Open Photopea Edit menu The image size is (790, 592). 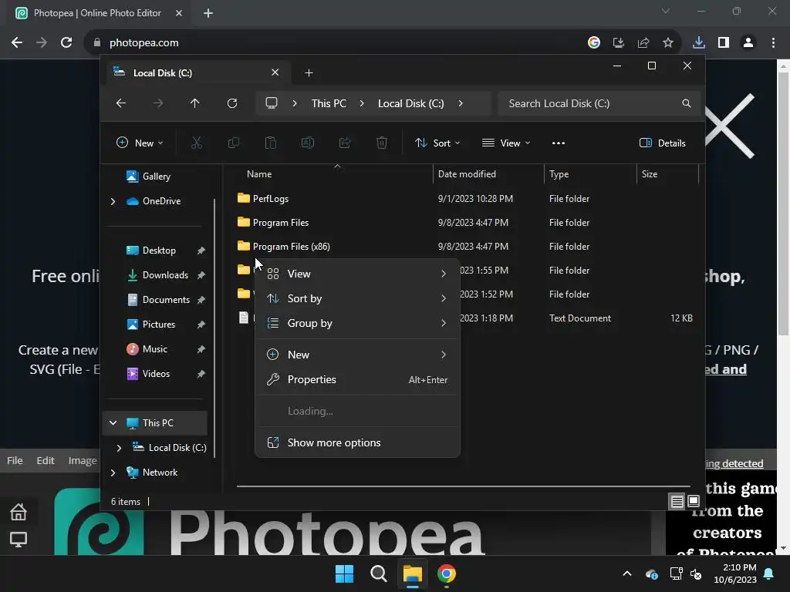(x=46, y=461)
